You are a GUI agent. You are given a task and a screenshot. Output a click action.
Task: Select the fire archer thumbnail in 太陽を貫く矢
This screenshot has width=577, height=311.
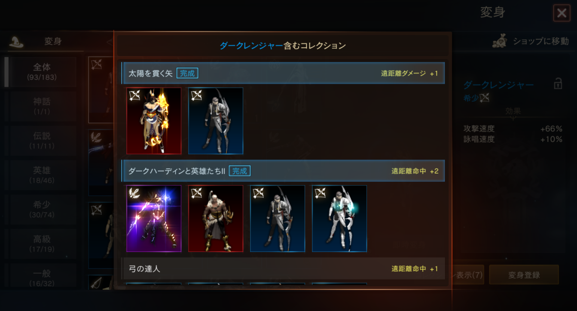tap(154, 121)
